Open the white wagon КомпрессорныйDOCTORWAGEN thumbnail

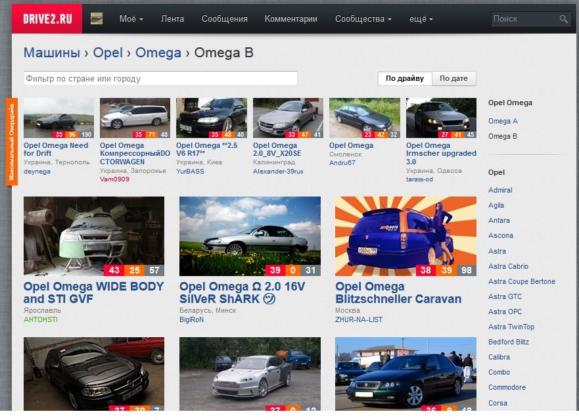click(x=135, y=118)
